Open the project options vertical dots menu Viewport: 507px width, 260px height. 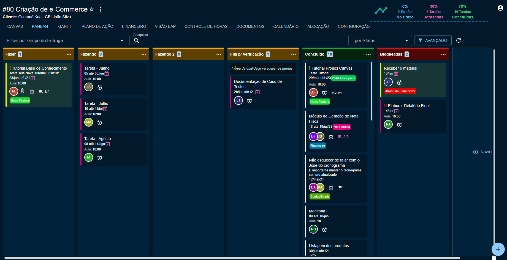coord(101,9)
